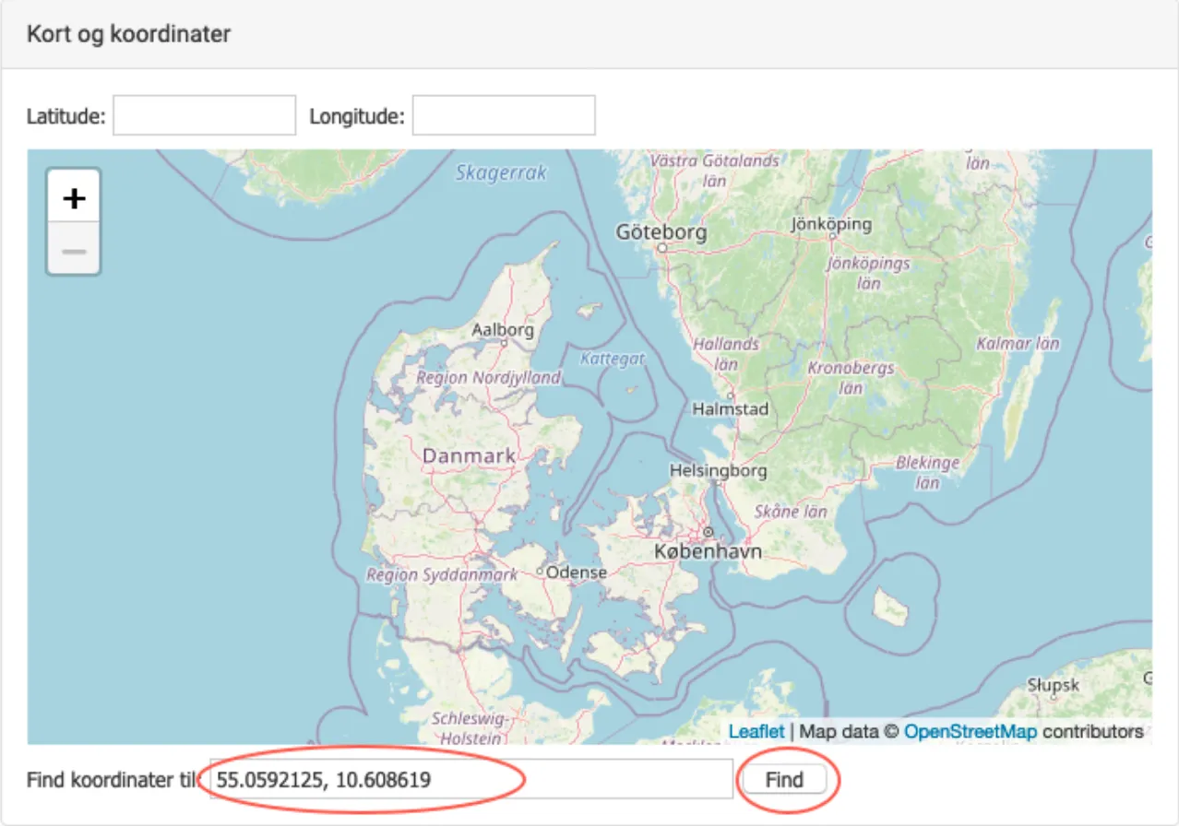The image size is (1179, 826).
Task: Click the Latitude input field
Action: (x=204, y=114)
